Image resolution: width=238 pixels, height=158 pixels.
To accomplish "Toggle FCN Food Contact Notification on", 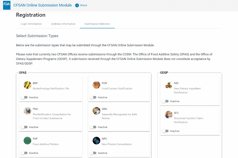I will point(93,97).
